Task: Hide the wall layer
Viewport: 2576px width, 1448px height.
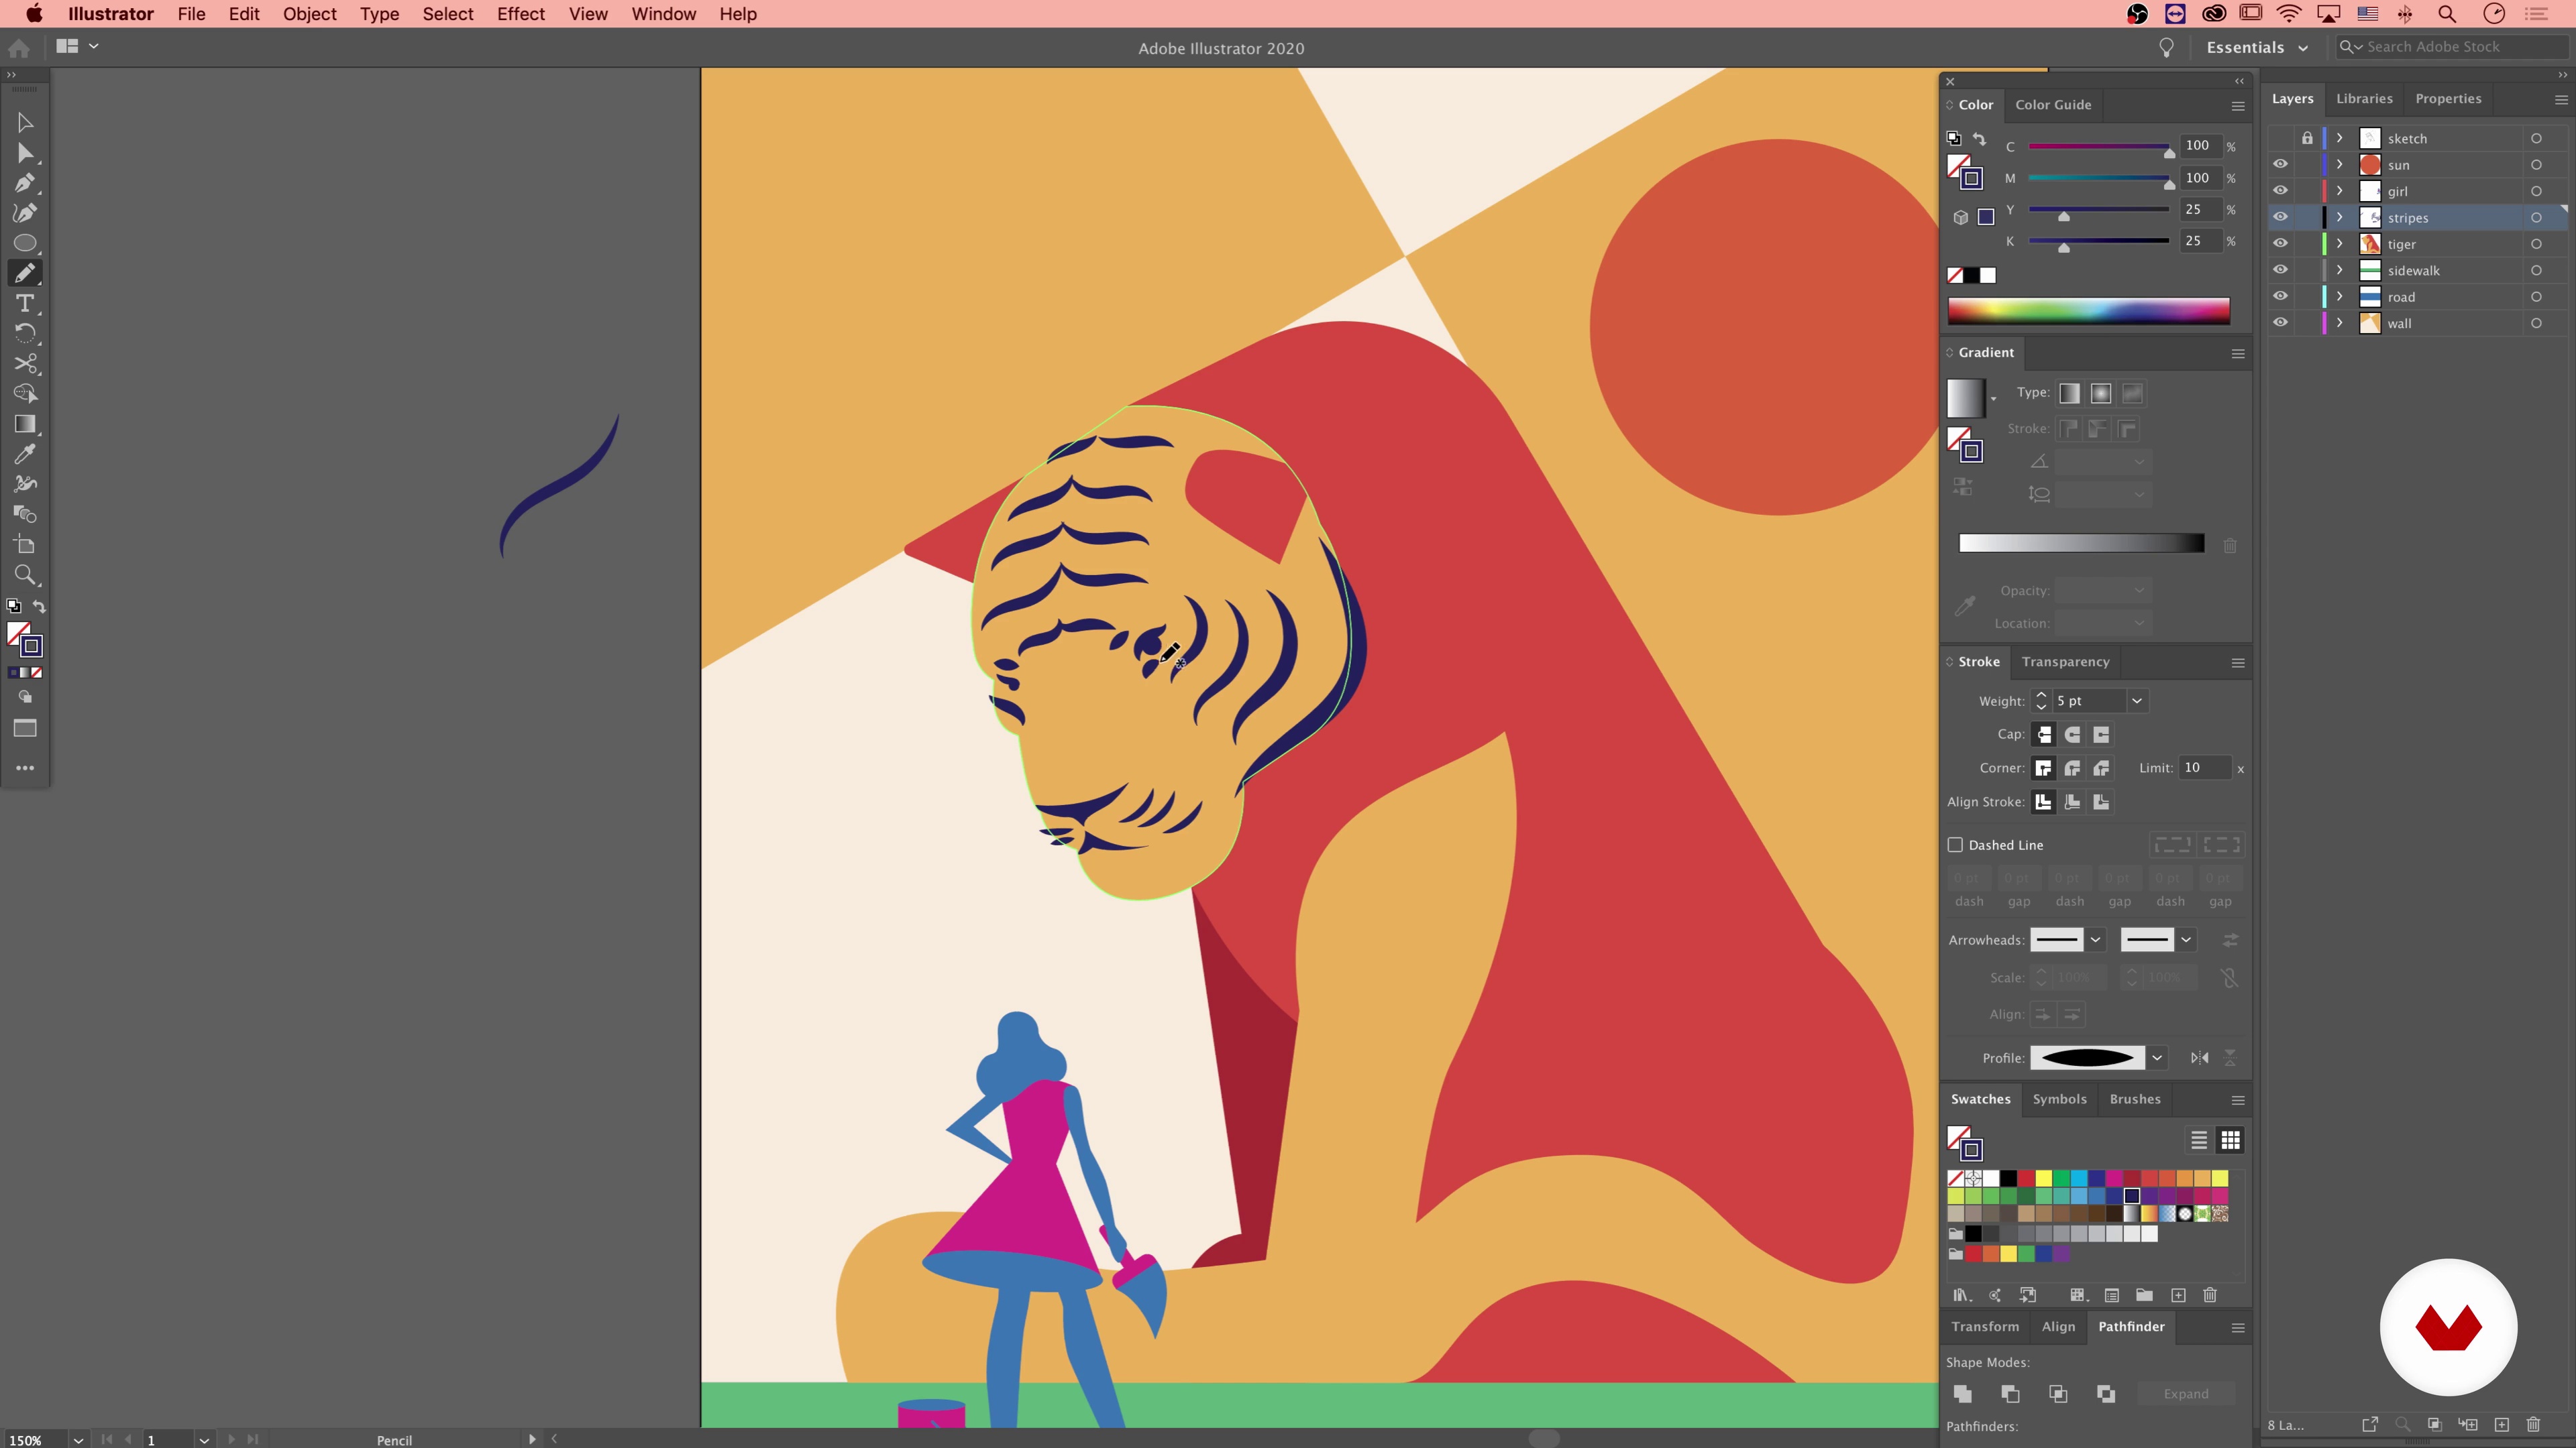Action: pyautogui.click(x=2280, y=322)
